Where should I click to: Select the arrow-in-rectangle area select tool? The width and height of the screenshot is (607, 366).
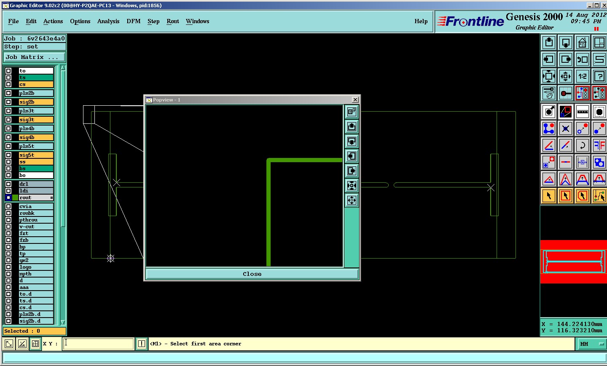566,196
